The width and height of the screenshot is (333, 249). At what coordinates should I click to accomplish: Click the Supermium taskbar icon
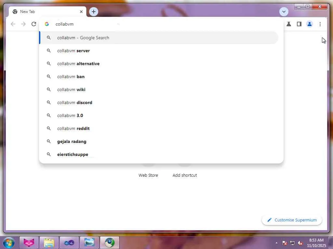pyautogui.click(x=110, y=243)
